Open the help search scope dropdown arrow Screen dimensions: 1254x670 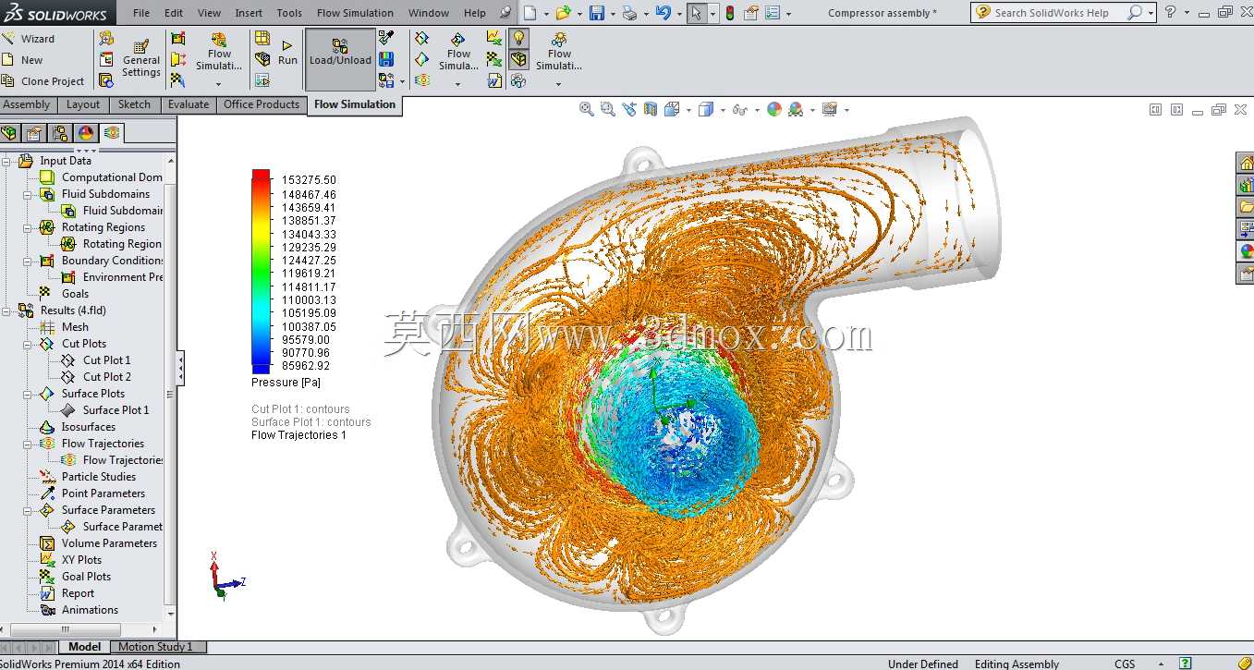[1151, 13]
